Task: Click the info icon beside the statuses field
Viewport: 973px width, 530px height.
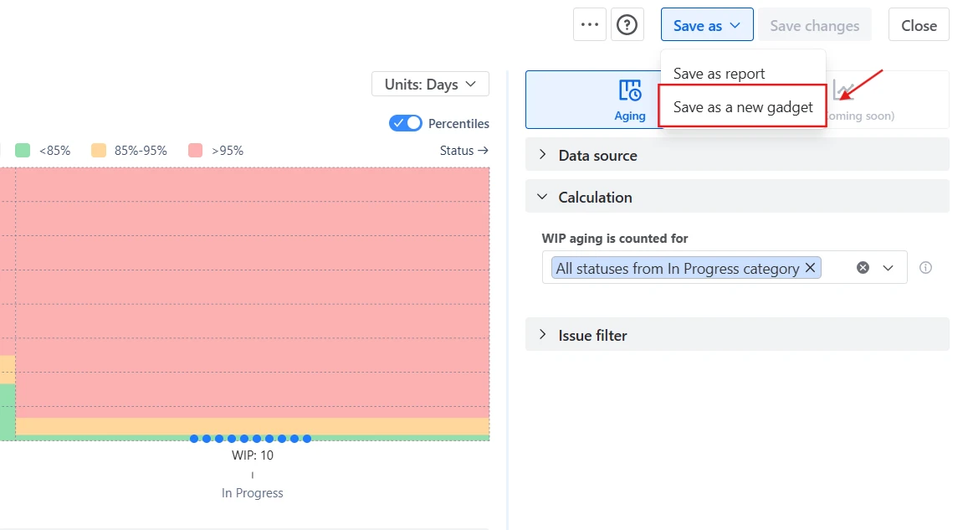Action: pos(925,267)
